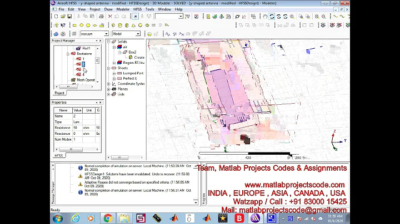Click the green validate check icon
The image size is (400, 224).
click(x=215, y=17)
